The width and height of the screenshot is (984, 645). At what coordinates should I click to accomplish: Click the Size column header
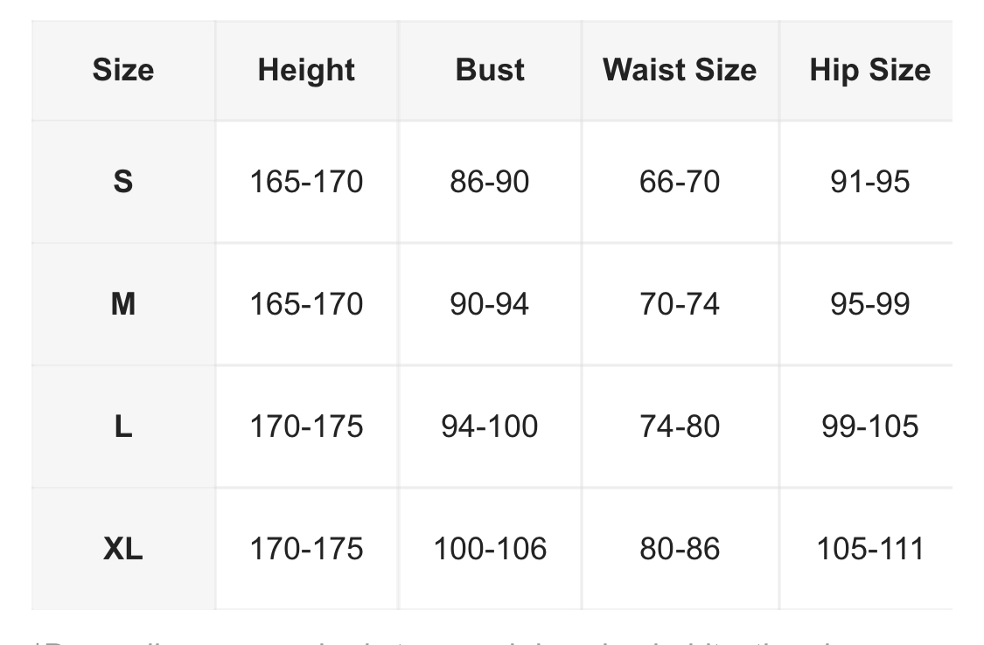point(122,70)
